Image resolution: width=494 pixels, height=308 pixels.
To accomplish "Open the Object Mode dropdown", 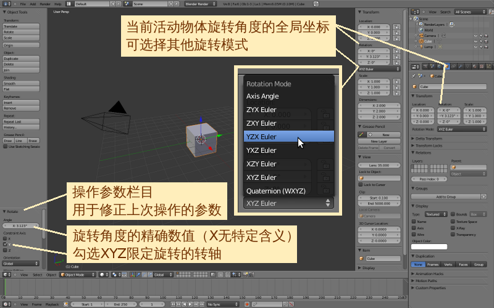I will [77, 275].
